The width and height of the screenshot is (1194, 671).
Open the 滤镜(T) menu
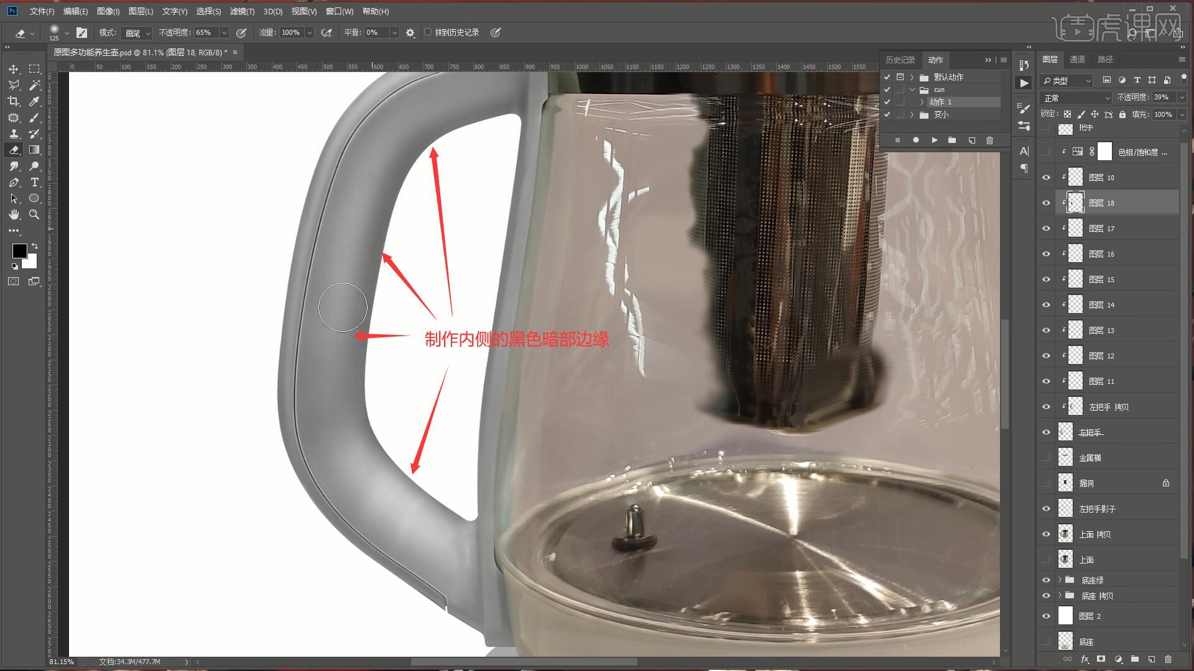pyautogui.click(x=241, y=11)
